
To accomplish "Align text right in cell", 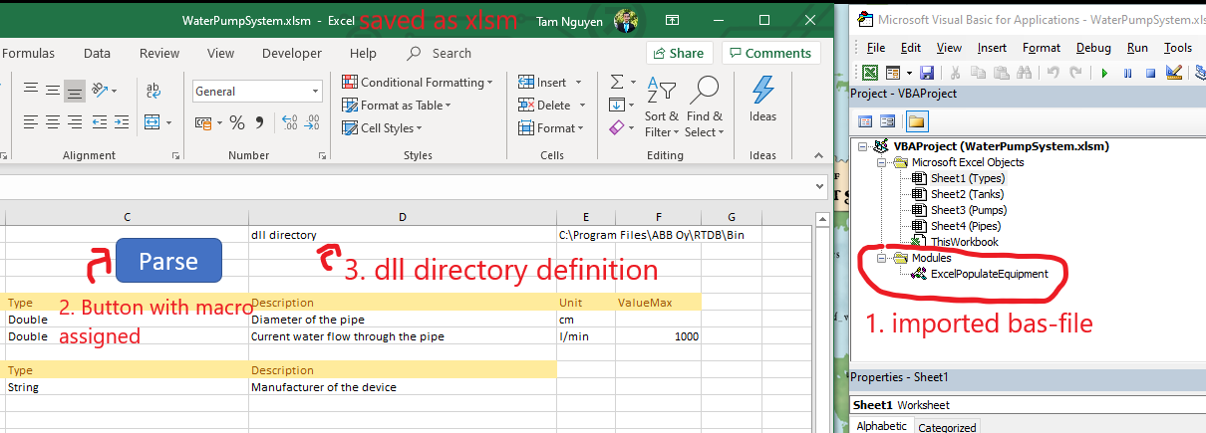I will 75,122.
